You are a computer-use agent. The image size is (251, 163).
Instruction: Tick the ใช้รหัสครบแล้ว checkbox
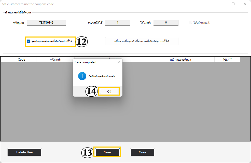tap(190, 23)
